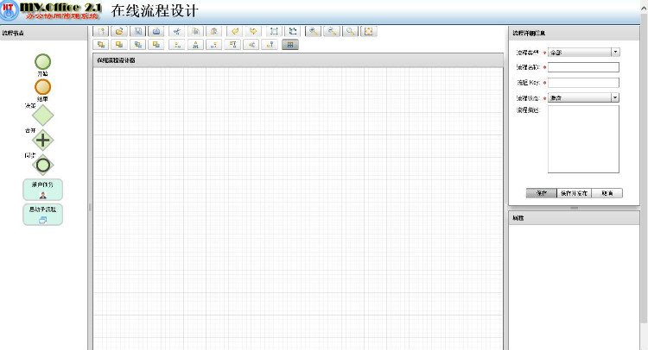Click the save-and-publish button
648x350 pixels.
click(x=574, y=193)
